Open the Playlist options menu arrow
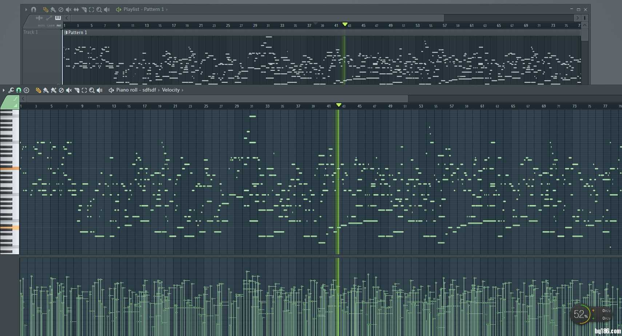The image size is (622, 336). tap(26, 9)
